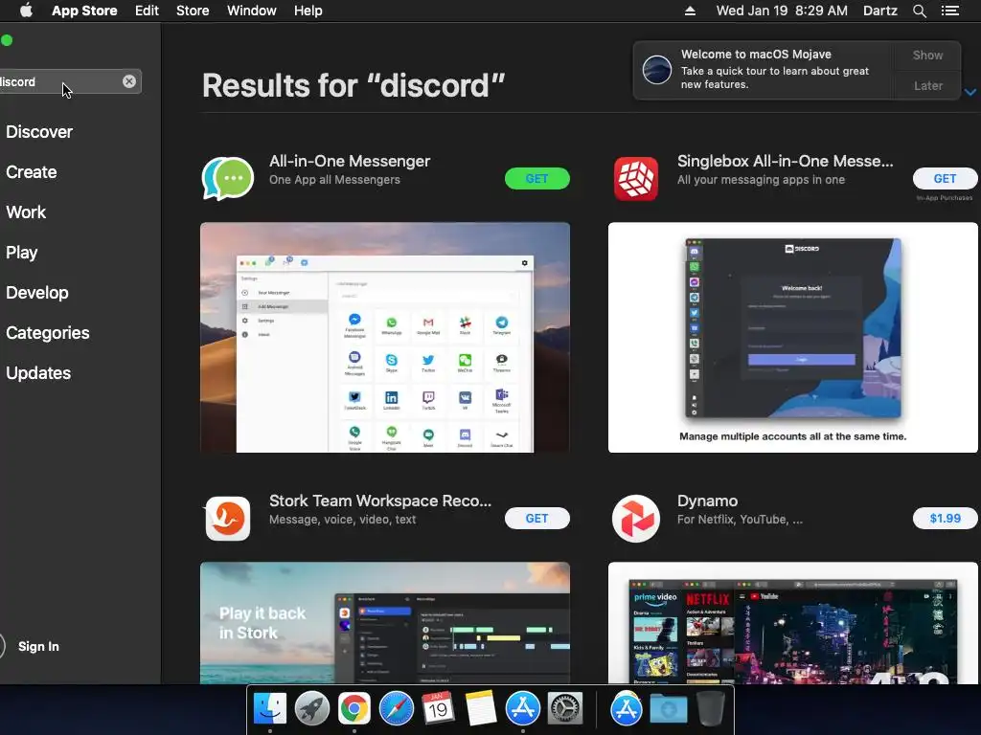Click the macOS Mojave notification icon
This screenshot has width=981, height=735.
coord(657,69)
